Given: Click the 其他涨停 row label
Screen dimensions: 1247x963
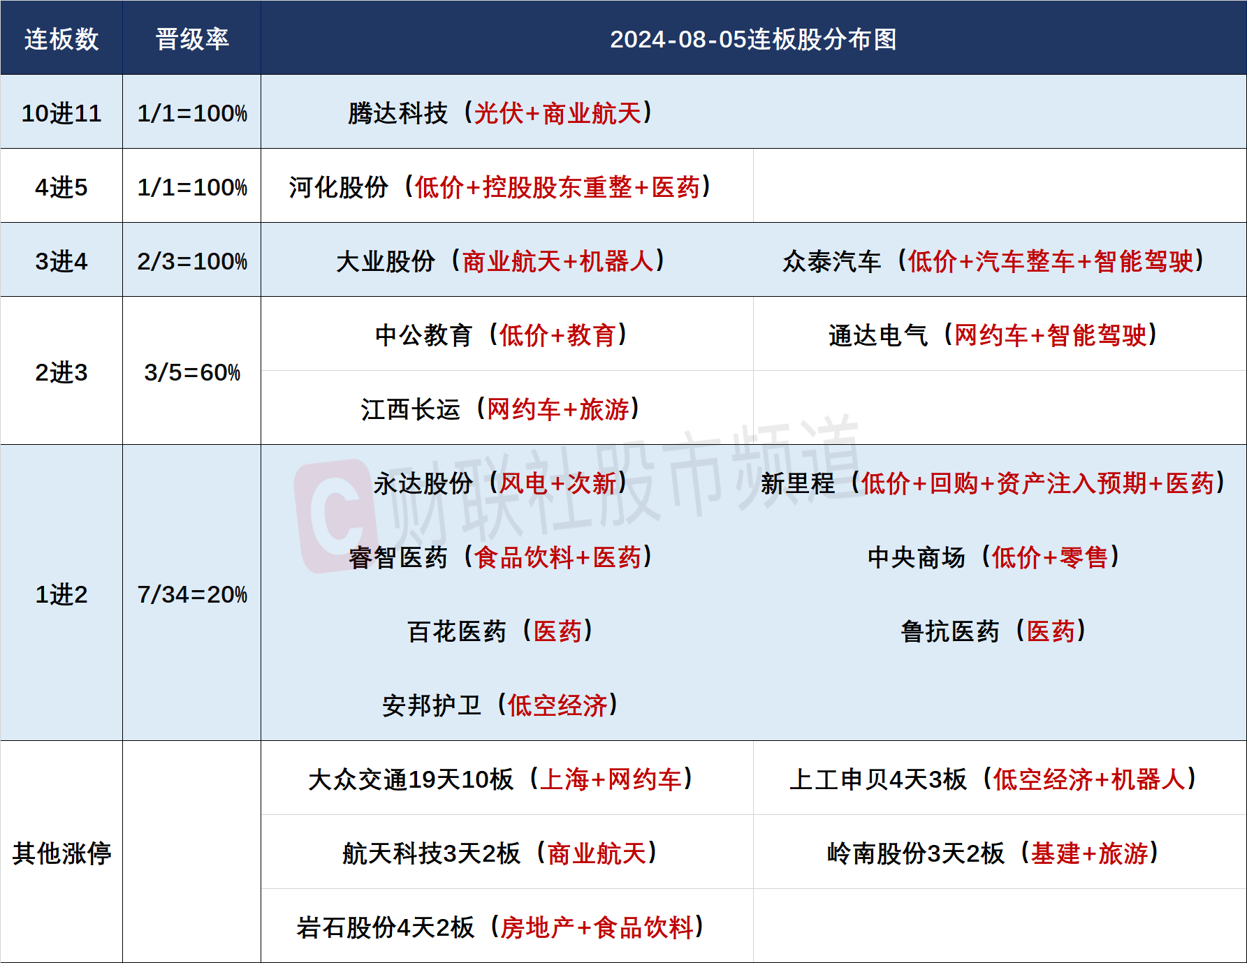Looking at the screenshot, I should click(x=61, y=853).
